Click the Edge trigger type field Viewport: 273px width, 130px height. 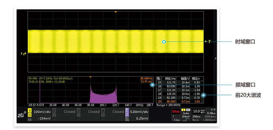point(177,120)
